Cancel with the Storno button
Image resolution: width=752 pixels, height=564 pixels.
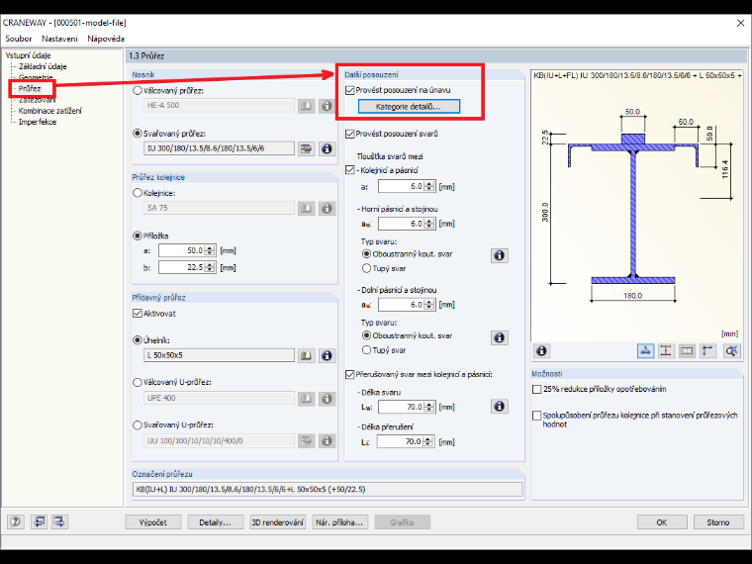click(718, 522)
